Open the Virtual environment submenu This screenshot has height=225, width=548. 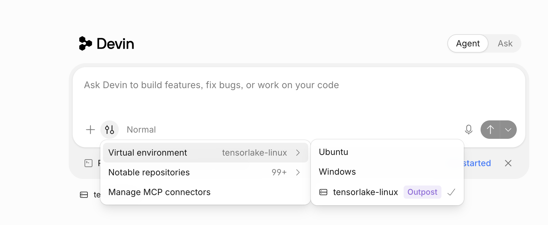coord(205,153)
